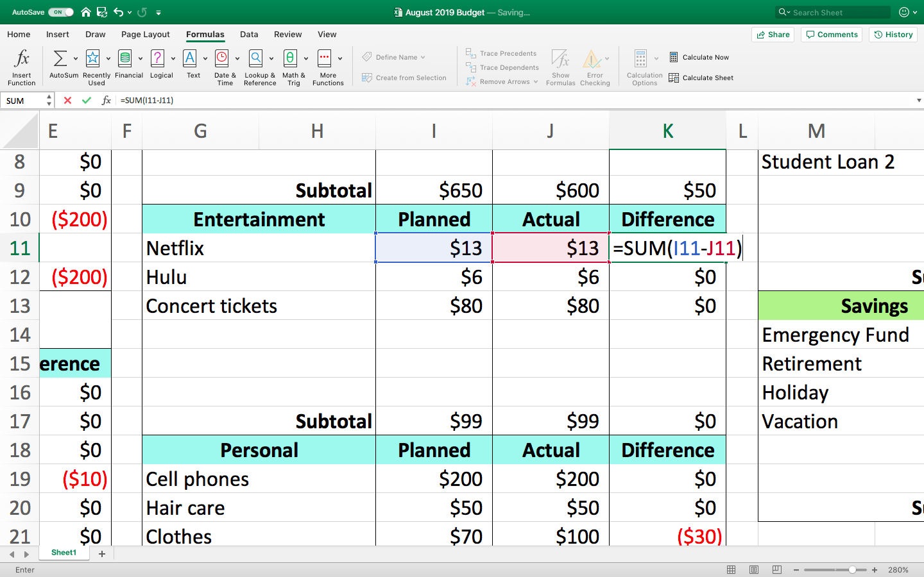Open Calculation Options
The height and width of the screenshot is (577, 924).
click(x=644, y=67)
